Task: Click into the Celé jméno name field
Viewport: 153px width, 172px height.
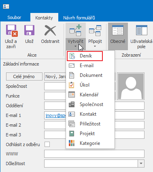Action: (55, 76)
